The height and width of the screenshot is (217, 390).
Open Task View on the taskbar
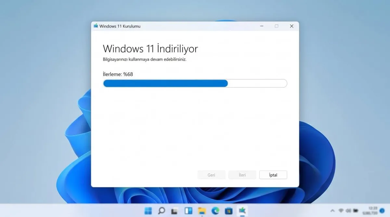click(x=175, y=211)
